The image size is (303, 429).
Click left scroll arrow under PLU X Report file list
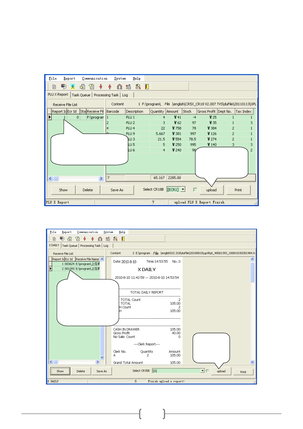(x=50, y=179)
